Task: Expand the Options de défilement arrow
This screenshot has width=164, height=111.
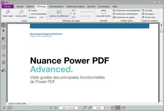Action: click(x=71, y=14)
